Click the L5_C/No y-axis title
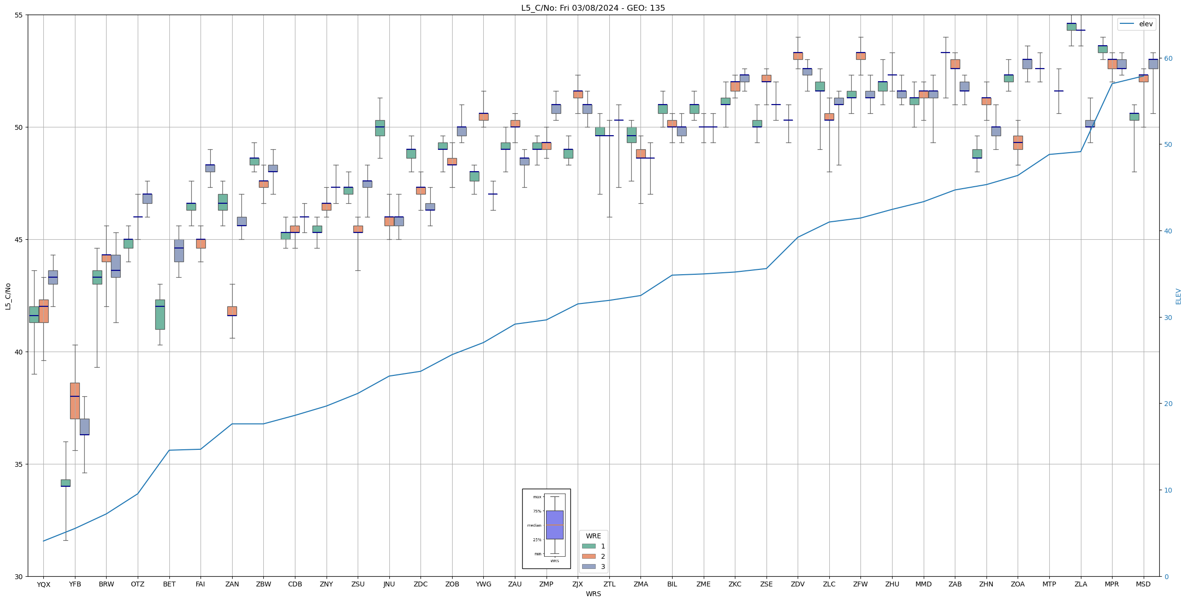 8,296
